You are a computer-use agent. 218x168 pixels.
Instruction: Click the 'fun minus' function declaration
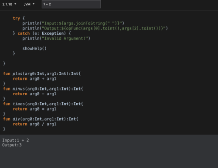point(43,89)
